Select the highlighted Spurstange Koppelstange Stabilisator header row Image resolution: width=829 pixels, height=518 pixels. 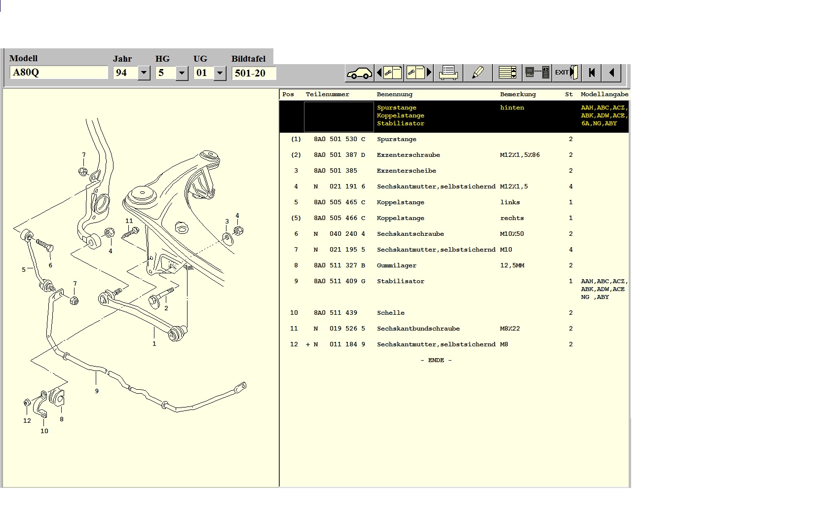(454, 116)
